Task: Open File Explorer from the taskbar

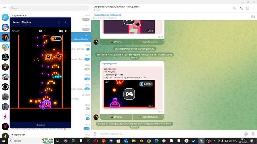Action: click(x=134, y=141)
